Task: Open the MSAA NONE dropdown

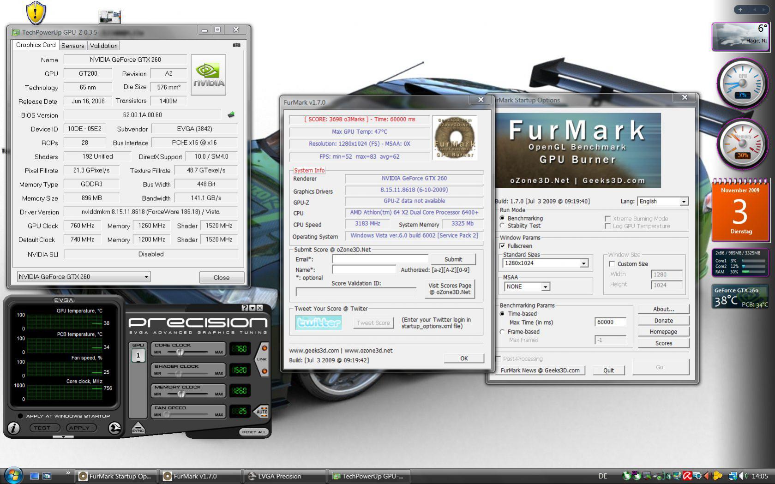Action: [x=527, y=287]
